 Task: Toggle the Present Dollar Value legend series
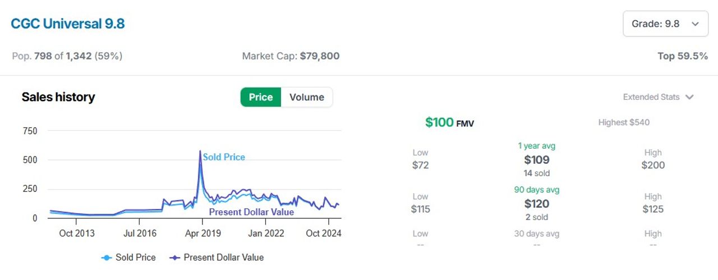(x=217, y=258)
